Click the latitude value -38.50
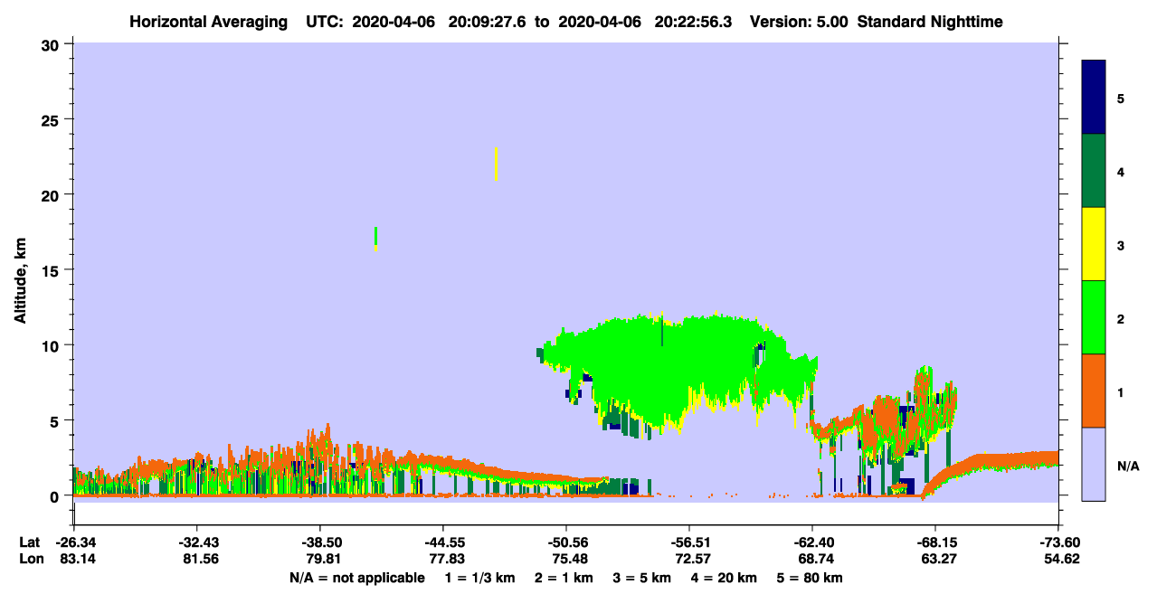Image resolution: width=1176 pixels, height=603 pixels. [320, 542]
